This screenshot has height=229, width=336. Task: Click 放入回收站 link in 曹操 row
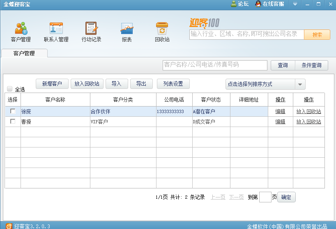pos(309,122)
